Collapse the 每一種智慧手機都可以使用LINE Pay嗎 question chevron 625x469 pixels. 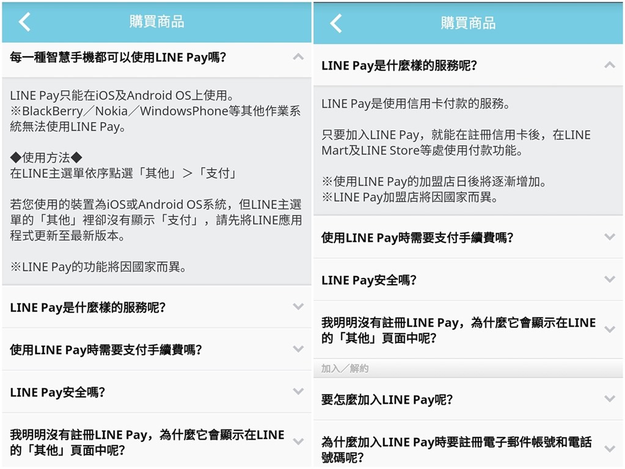pos(298,57)
